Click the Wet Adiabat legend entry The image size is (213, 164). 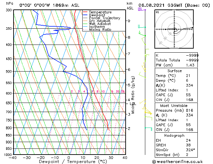coord(100,24)
